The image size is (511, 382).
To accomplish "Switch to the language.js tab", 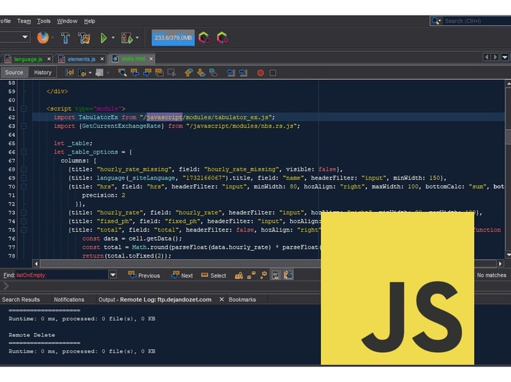I will [28, 59].
